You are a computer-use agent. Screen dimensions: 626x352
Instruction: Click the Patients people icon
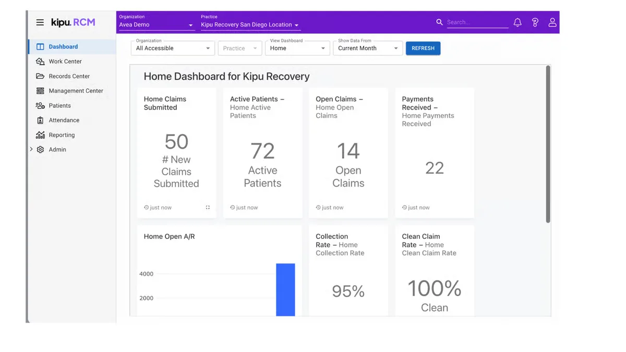coord(40,105)
